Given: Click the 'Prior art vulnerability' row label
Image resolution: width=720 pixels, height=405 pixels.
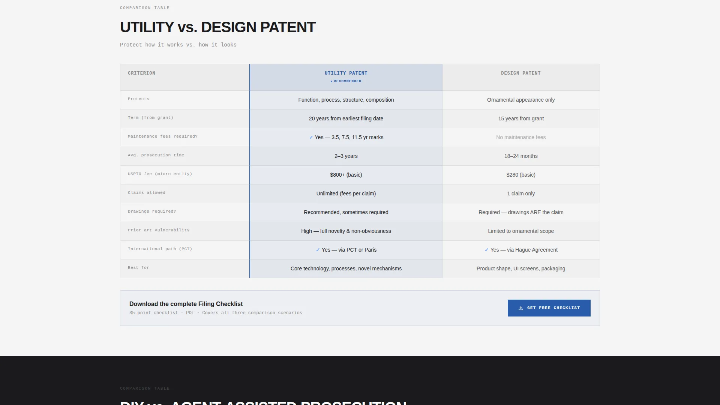Looking at the screenshot, I should 159,230.
